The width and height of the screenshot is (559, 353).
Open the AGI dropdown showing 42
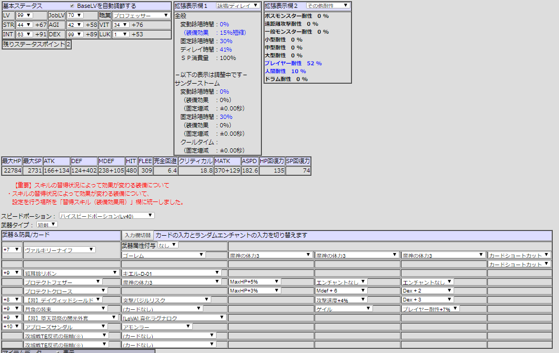coord(75,25)
